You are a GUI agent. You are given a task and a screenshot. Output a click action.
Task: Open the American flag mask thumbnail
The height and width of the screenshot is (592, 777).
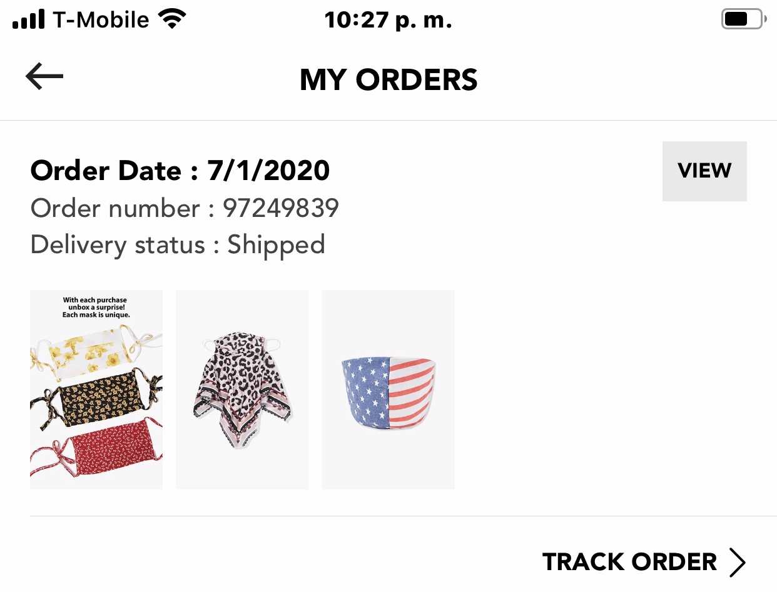[x=388, y=389]
